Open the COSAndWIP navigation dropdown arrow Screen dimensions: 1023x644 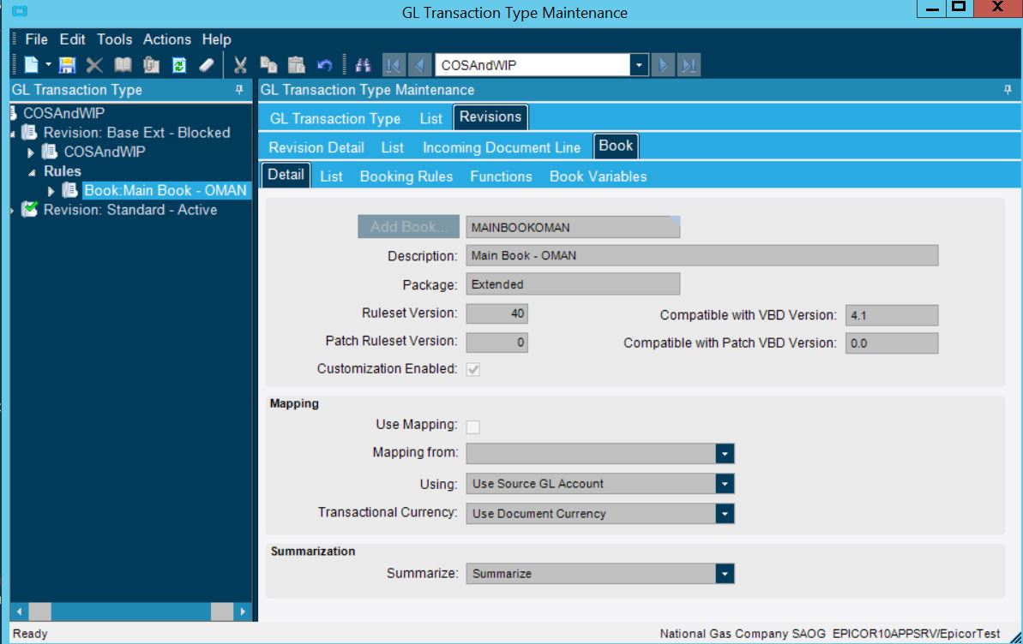(x=640, y=64)
